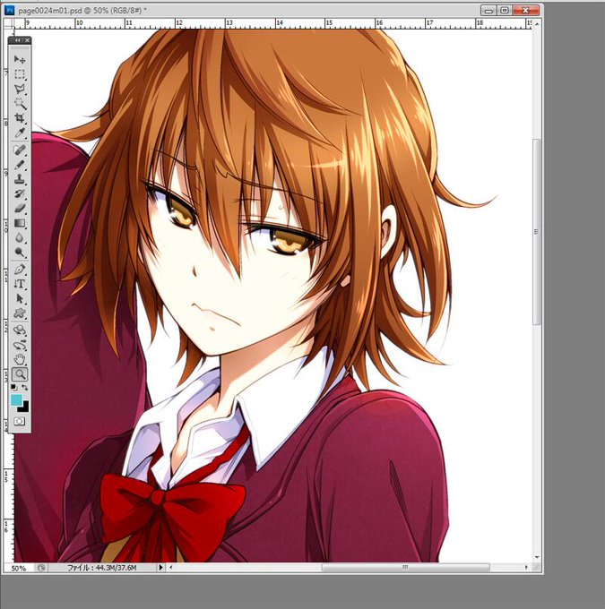Click vertical scrollbar down arrow
Viewport: 605px width, 609px height.
pos(537,557)
